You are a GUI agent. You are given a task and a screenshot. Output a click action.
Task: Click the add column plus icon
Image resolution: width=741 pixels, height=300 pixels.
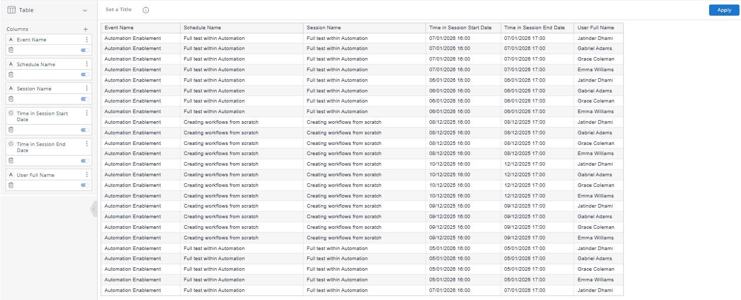(x=85, y=29)
